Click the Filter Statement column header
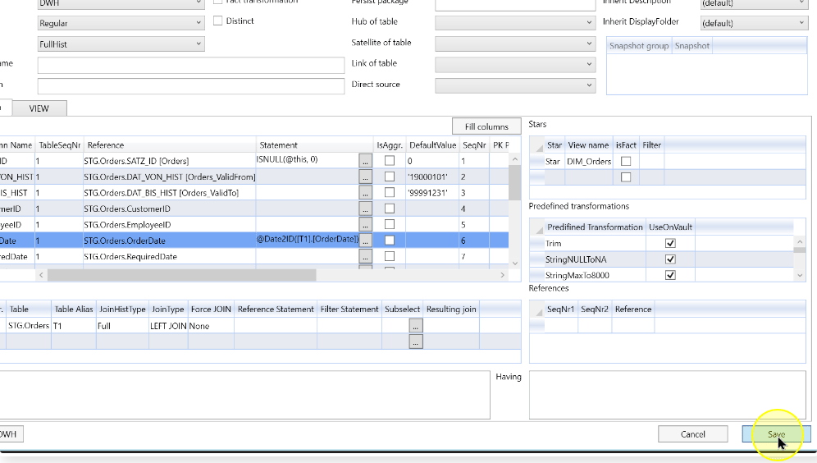Image resolution: width=817 pixels, height=463 pixels. pos(349,309)
